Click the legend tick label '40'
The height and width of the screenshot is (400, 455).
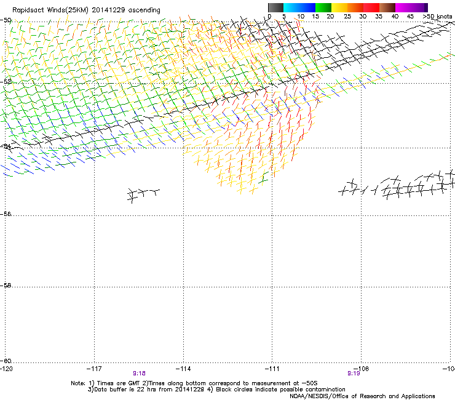pyautogui.click(x=395, y=17)
